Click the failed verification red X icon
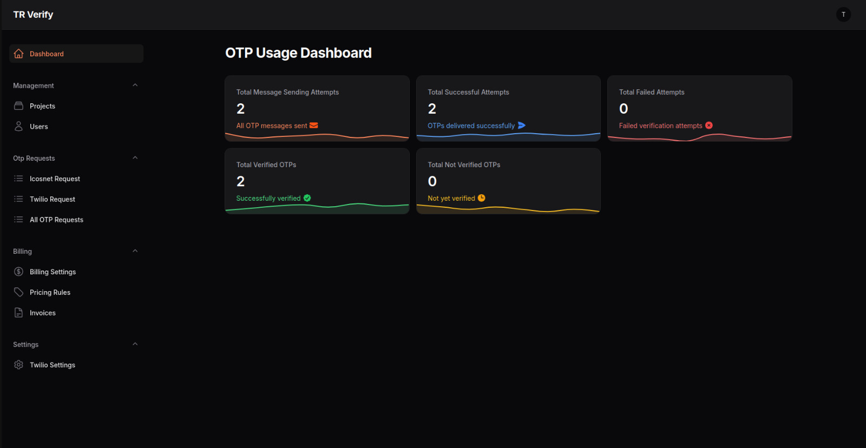The width and height of the screenshot is (866, 448). click(x=709, y=126)
